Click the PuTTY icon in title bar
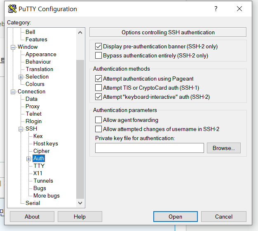 coord(12,9)
